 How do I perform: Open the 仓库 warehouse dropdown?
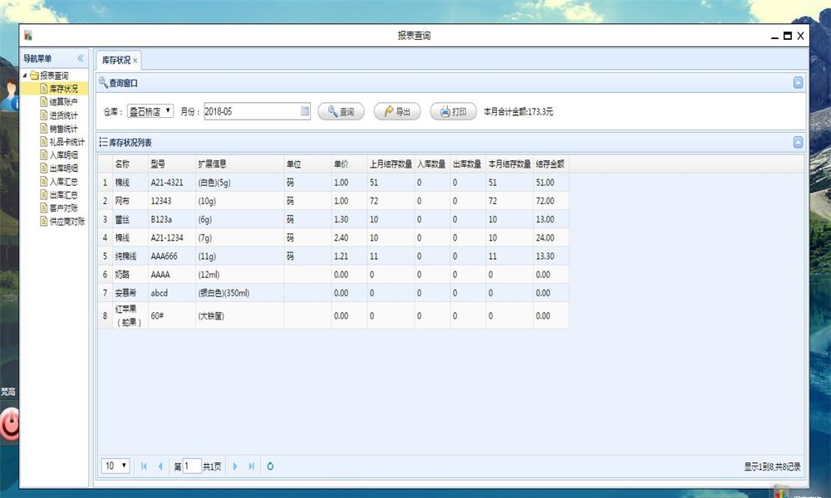coord(150,111)
